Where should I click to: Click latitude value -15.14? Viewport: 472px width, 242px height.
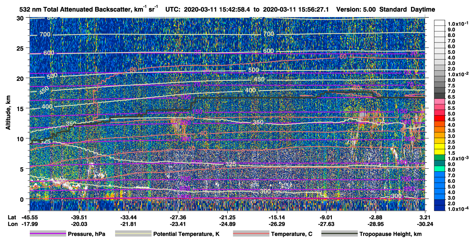coord(277,217)
